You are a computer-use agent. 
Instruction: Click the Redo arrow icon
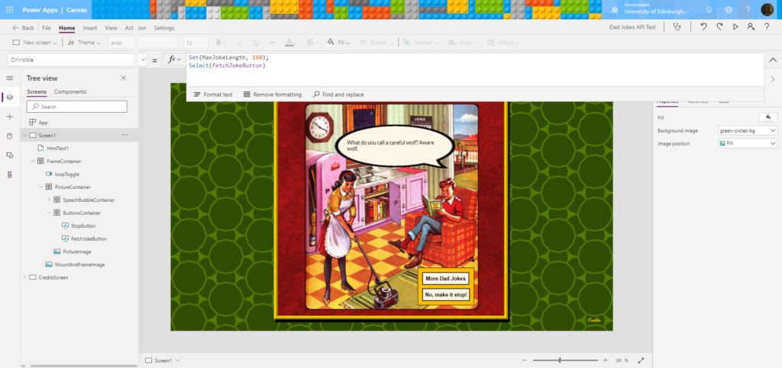click(719, 27)
